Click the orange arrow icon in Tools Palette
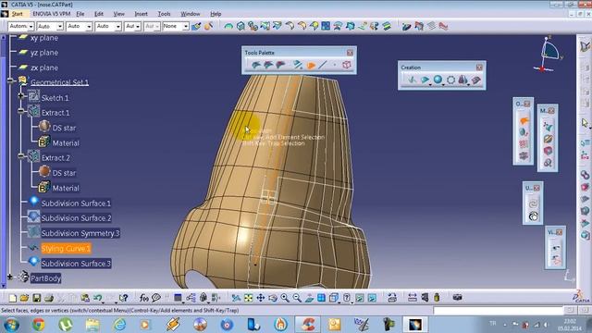This screenshot has width=592, height=333. coord(311,66)
